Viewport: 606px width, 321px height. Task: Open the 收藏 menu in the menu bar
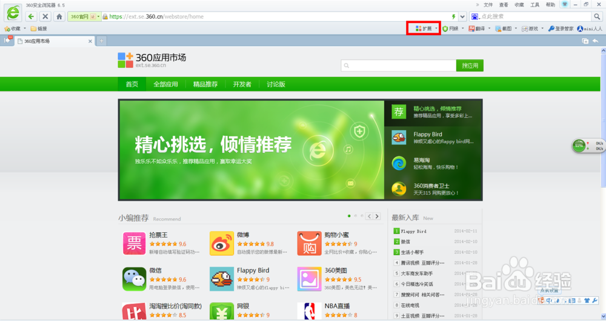pyautogui.click(x=519, y=5)
